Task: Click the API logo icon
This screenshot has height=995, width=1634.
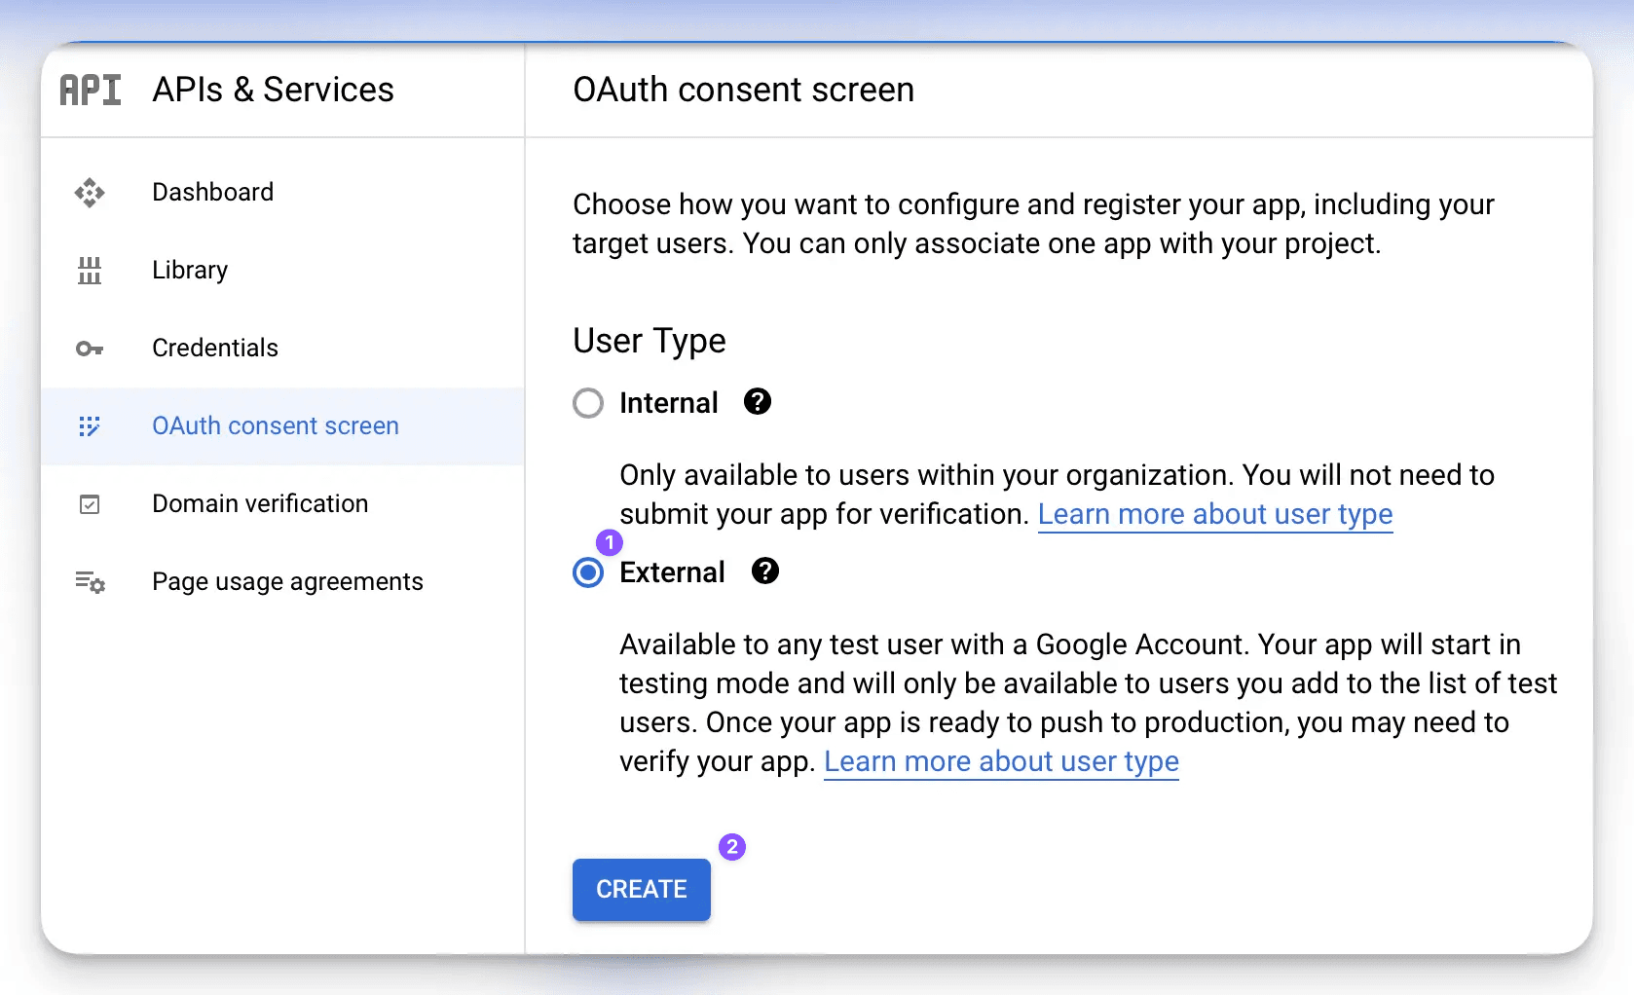Action: pos(91,90)
